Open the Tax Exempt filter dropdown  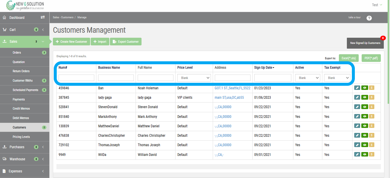(337, 78)
